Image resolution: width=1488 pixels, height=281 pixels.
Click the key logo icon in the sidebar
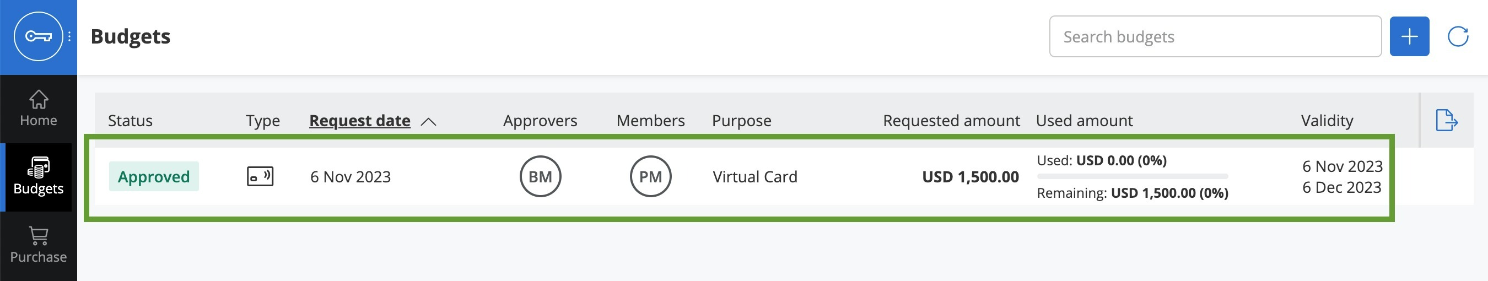pyautogui.click(x=38, y=36)
